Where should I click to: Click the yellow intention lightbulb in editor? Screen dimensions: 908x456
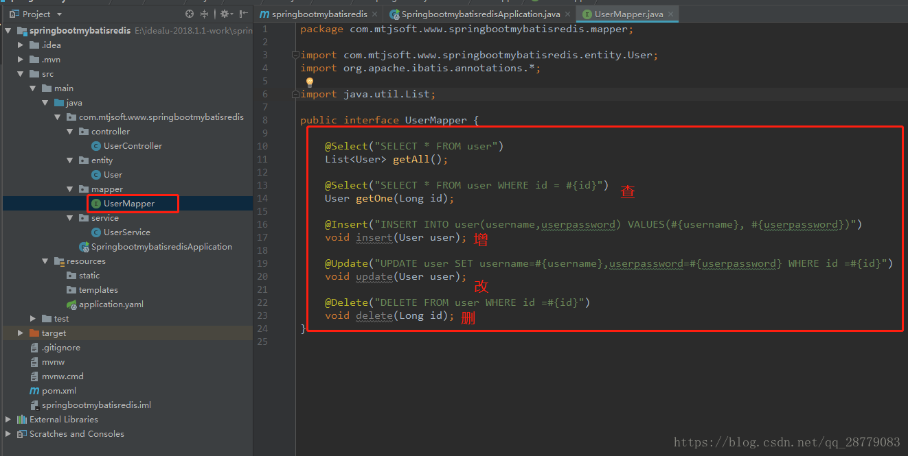[309, 82]
